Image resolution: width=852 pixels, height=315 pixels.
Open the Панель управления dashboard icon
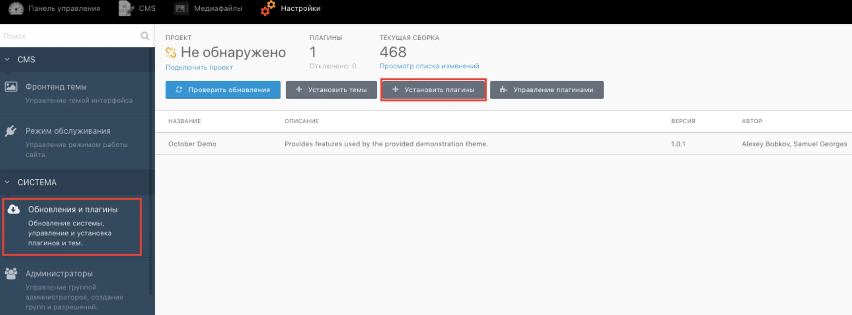16,8
